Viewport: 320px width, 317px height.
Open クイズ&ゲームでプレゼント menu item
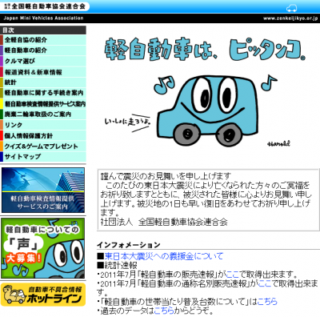(43, 146)
